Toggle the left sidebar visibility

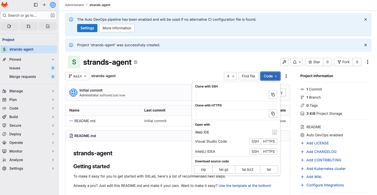point(35,5)
